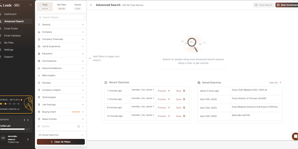Open the chat support bubble icon

[295, 136]
